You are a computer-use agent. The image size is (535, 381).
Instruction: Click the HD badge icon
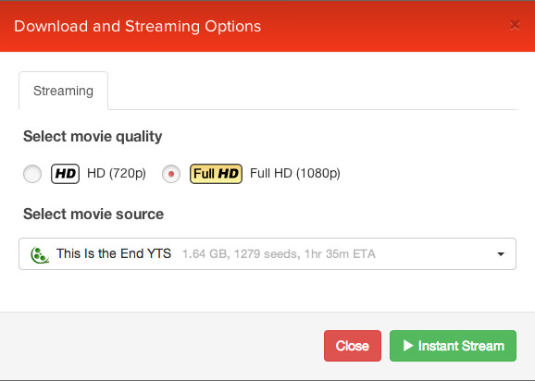65,174
